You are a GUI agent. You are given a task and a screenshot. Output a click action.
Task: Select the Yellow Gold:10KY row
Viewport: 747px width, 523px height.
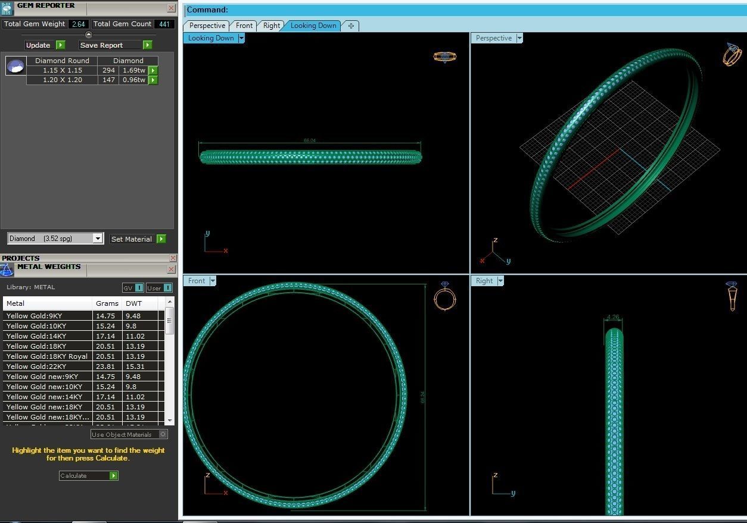[x=83, y=326]
